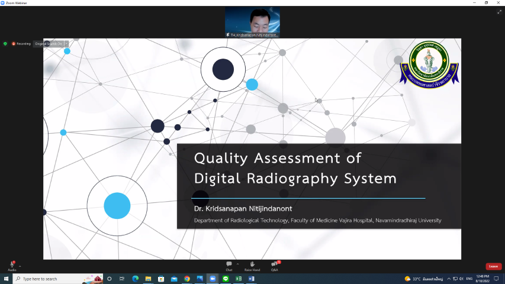505x284 pixels.
Task: Click the green encryption shield icon
Action: (x=5, y=44)
